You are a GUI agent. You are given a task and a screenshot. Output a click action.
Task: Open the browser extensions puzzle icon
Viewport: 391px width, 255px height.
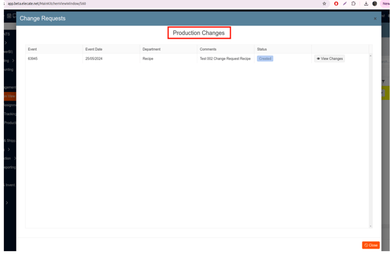tap(353, 3)
